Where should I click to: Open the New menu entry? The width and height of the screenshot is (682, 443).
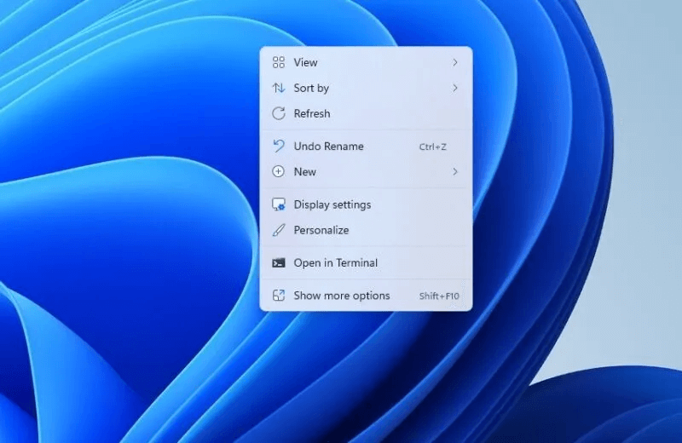click(x=366, y=172)
